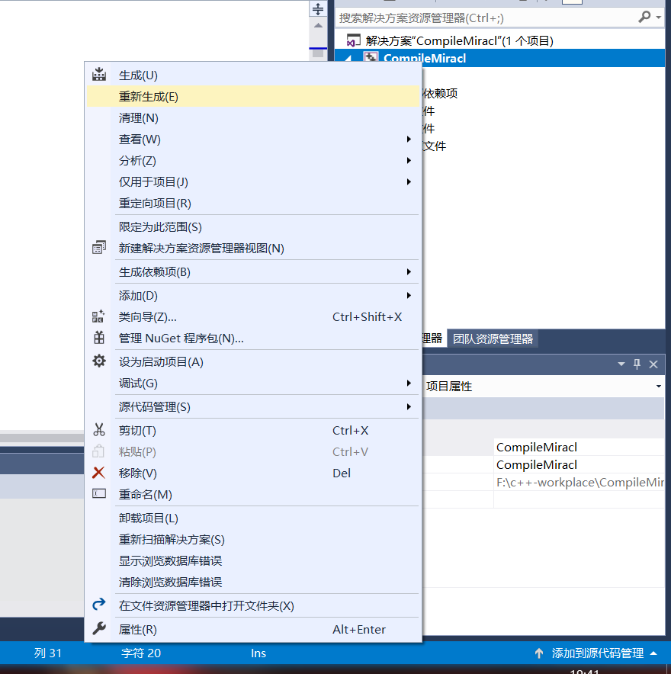Screen dimensions: 671x674
Task: Choose 清除浏览数据库错误
Action: (252, 583)
